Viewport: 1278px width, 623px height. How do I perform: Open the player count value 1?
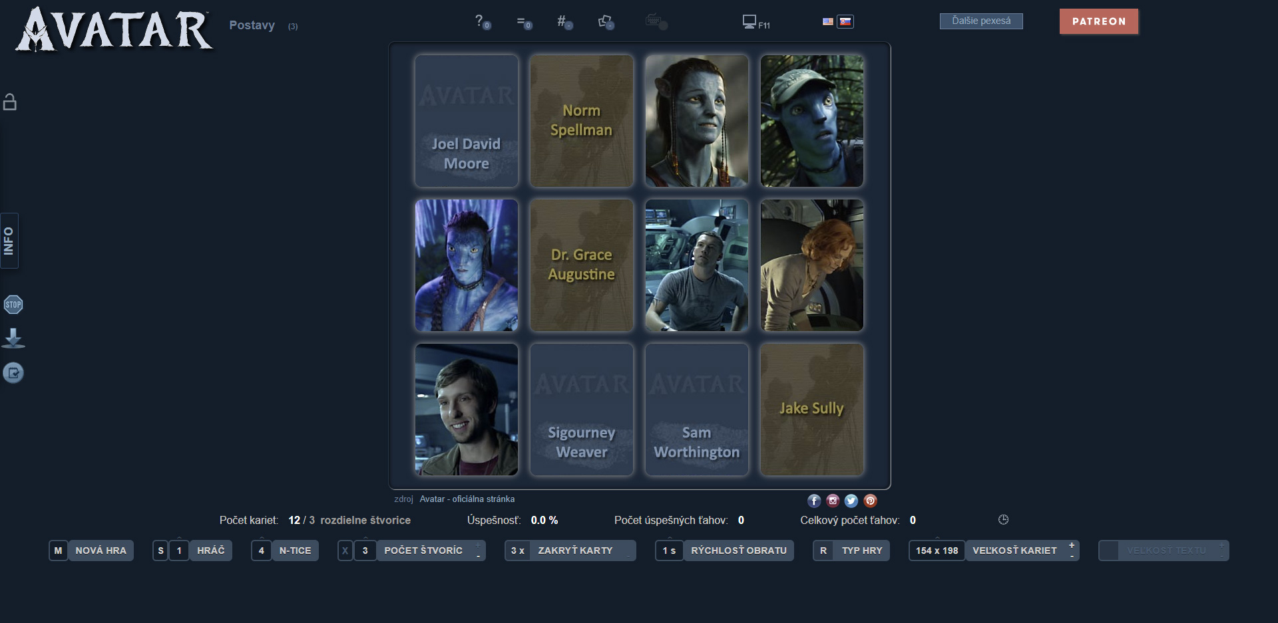point(179,551)
